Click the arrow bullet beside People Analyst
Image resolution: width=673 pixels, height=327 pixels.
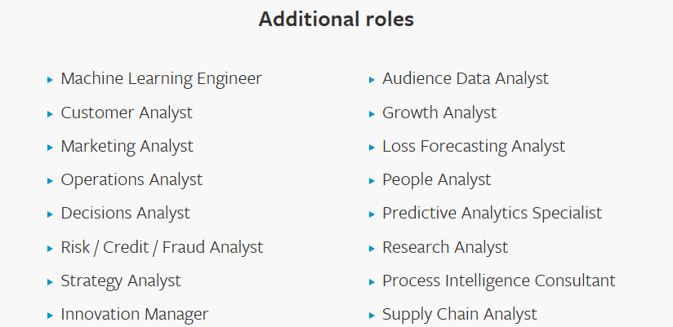coord(372,181)
